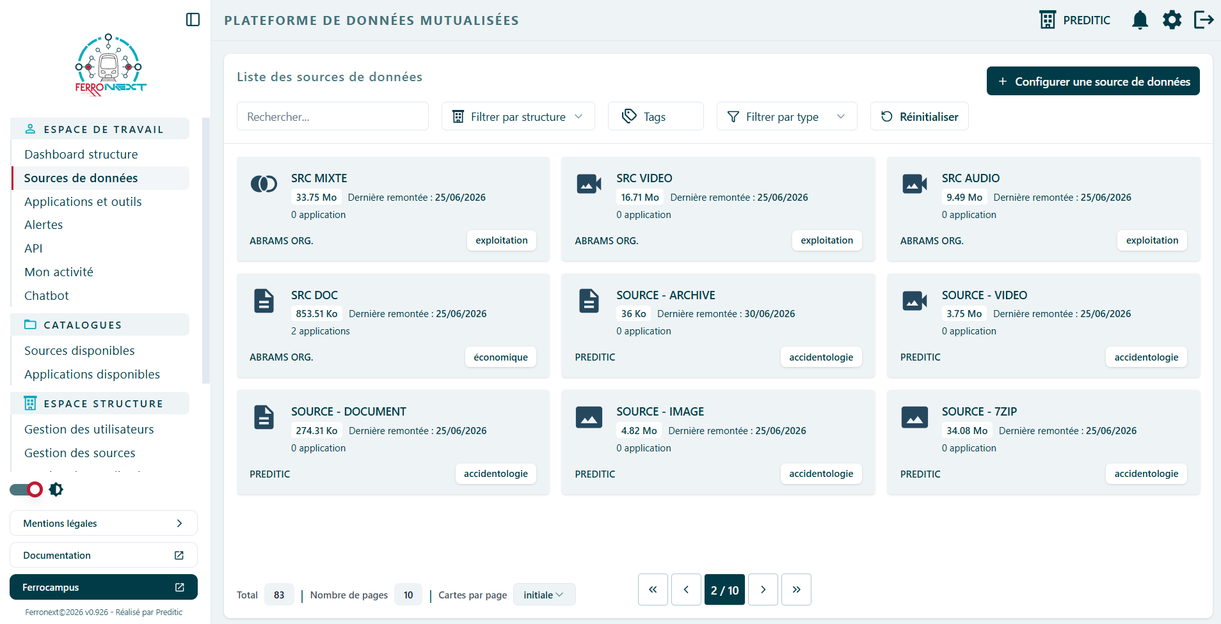Expand Mentions légales
1221x624 pixels.
[104, 523]
